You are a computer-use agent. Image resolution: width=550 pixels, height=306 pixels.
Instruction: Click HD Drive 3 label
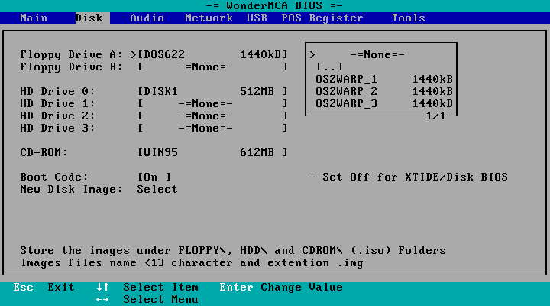pyautogui.click(x=57, y=129)
